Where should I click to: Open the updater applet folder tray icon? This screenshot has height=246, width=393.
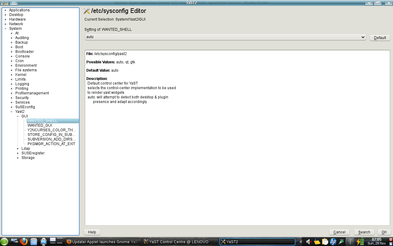point(317,242)
